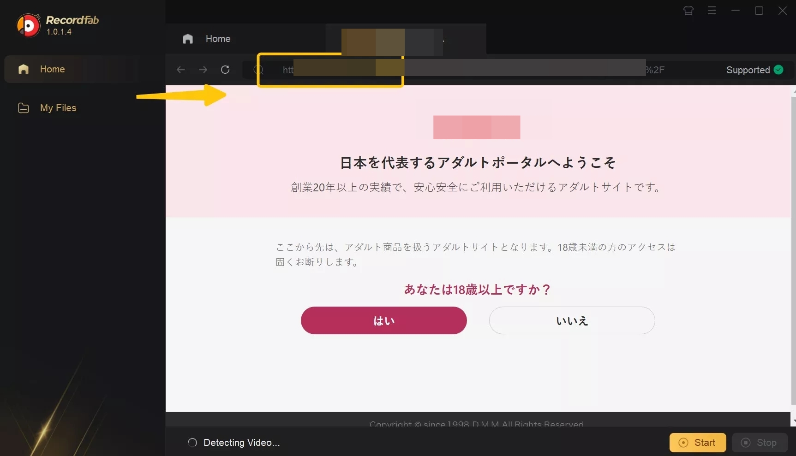Click the line starting 創業20年以上の実績で
Screen dimensions: 796x456
[477, 187]
